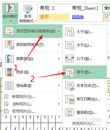Open 突出显示单元格规则(H) menu entry
The image size is (110, 130).
(x=33, y=31)
